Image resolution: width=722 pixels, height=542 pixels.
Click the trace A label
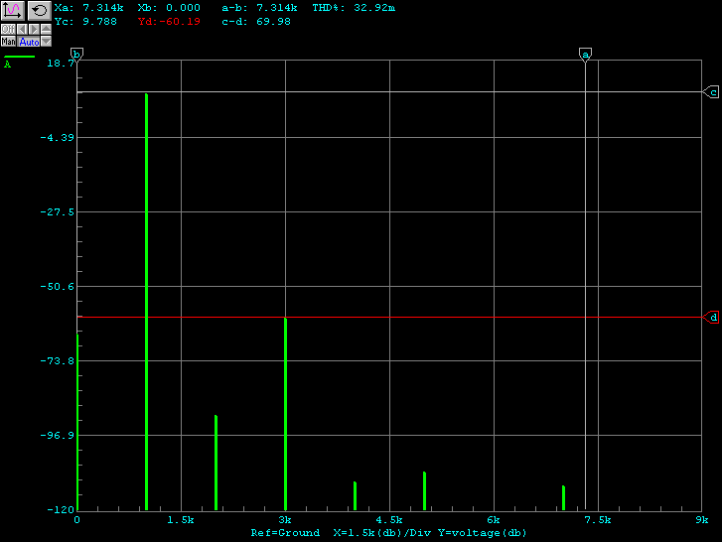tap(8, 65)
